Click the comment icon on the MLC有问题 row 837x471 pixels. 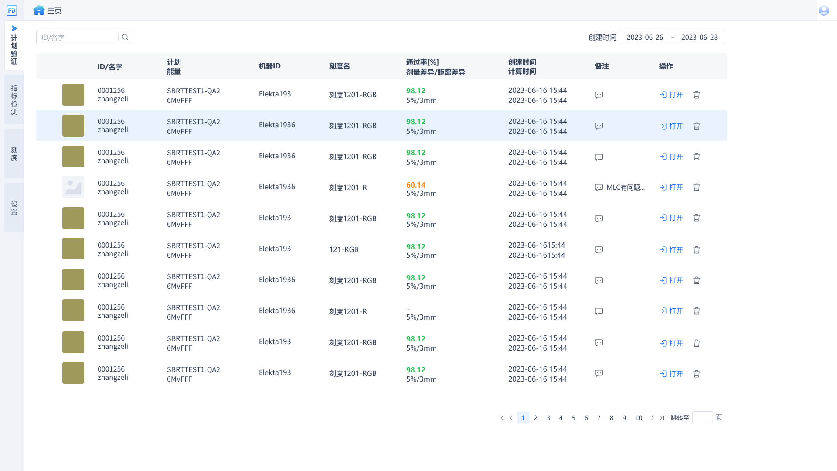click(x=599, y=188)
